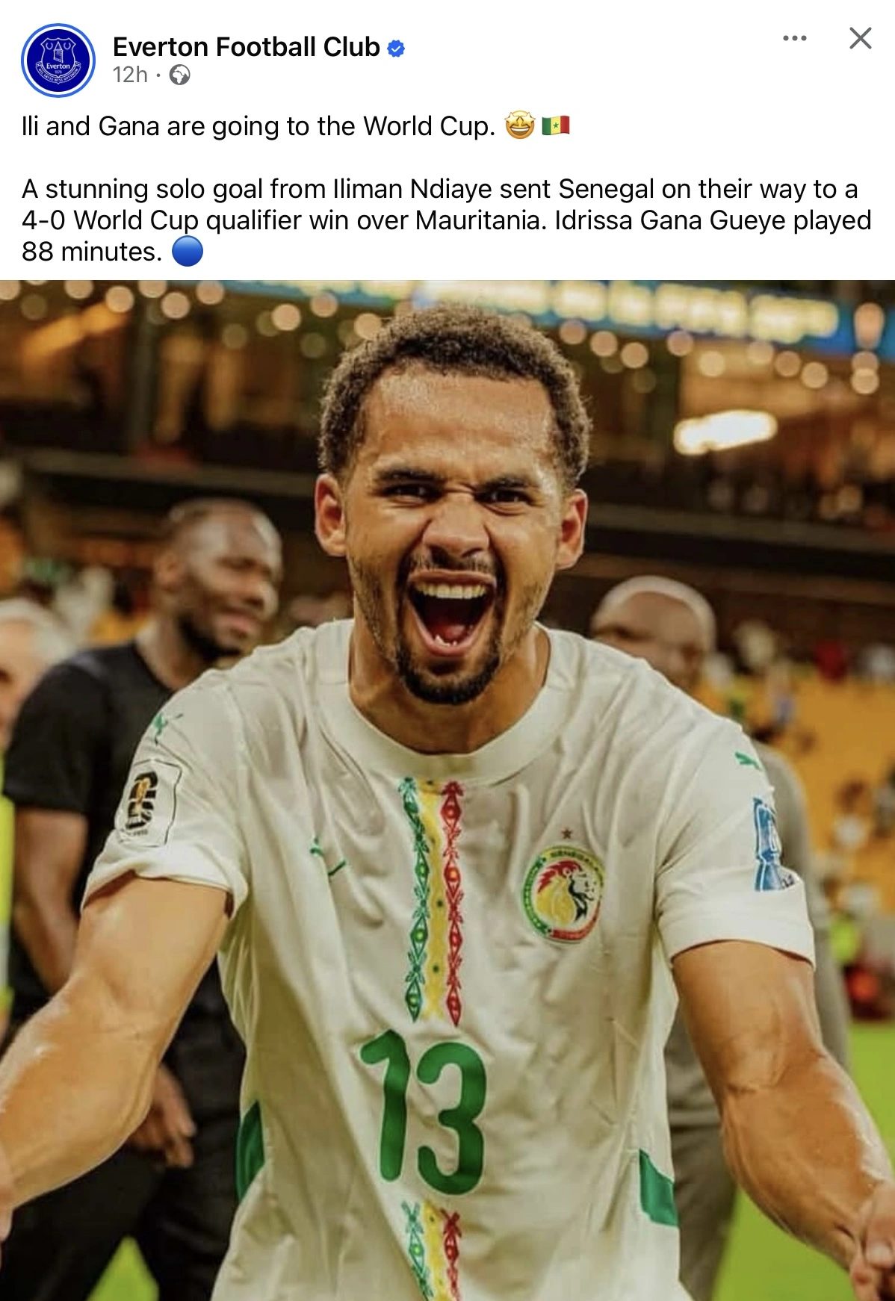Open the 12h post timestamp
Screen dimensions: 895x1301
[131, 75]
